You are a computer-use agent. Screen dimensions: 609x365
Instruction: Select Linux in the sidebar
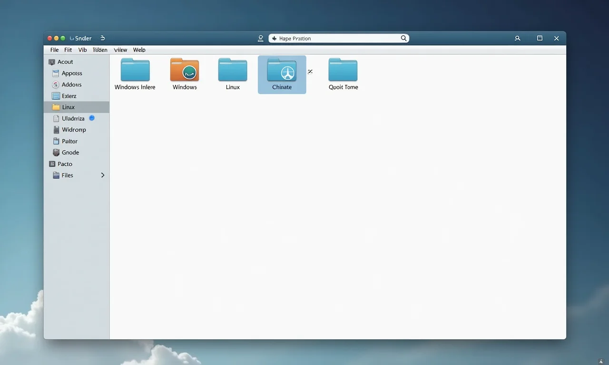pos(68,107)
